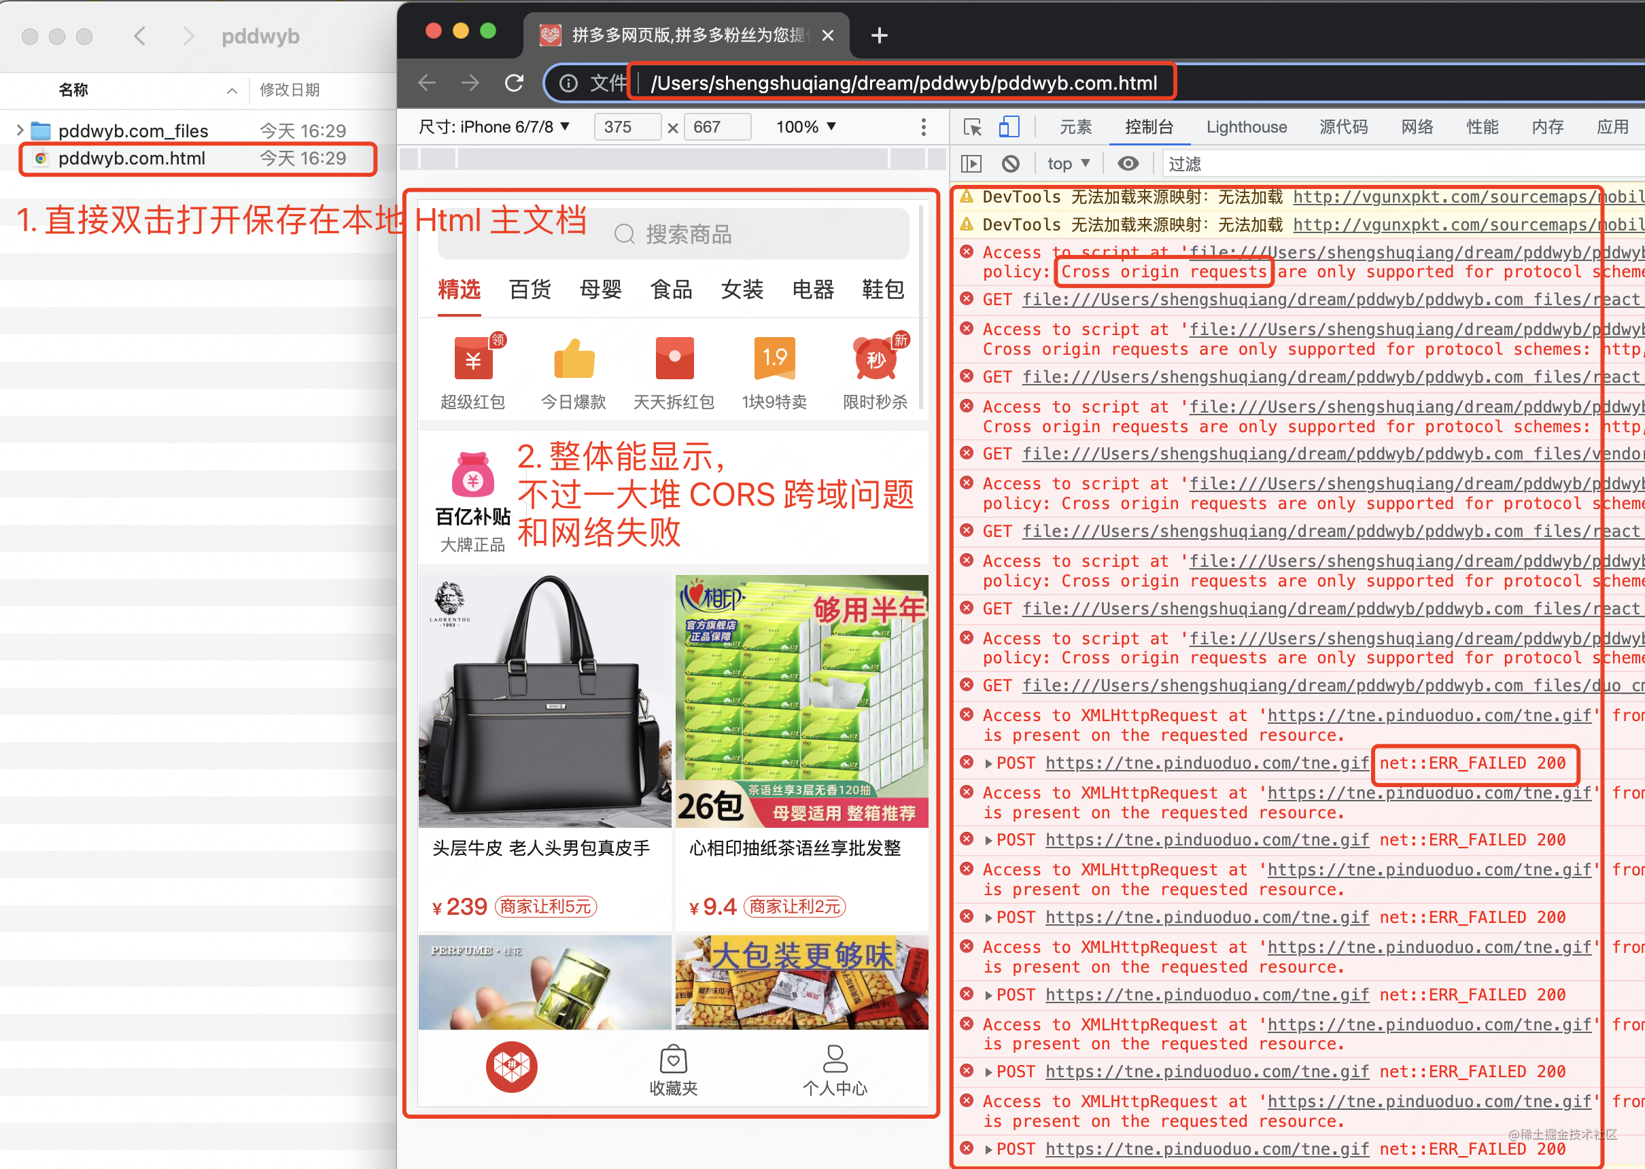The image size is (1645, 1169).
Task: Select the 母婴 category tab
Action: (600, 290)
